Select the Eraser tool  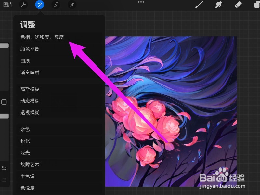tap(238, 5)
